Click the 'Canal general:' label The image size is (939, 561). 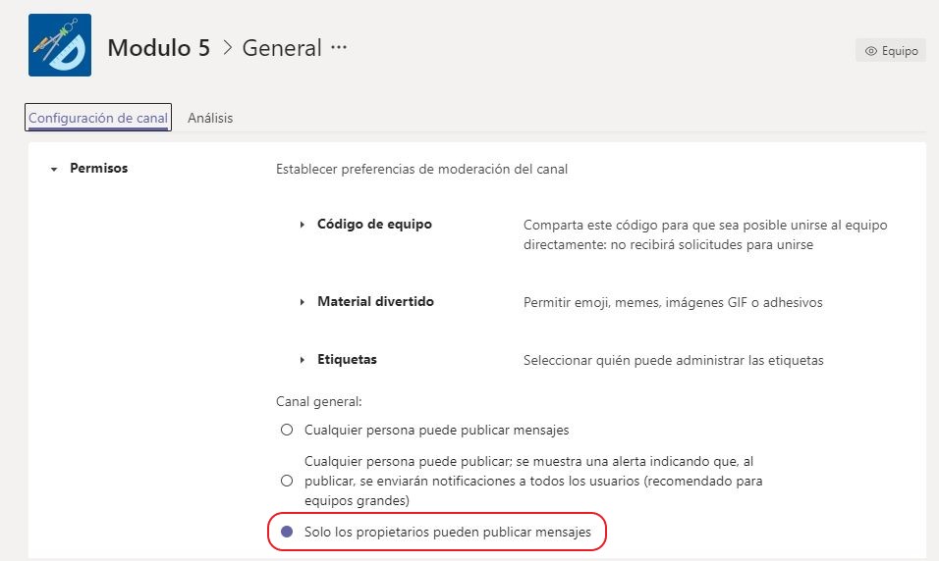319,401
